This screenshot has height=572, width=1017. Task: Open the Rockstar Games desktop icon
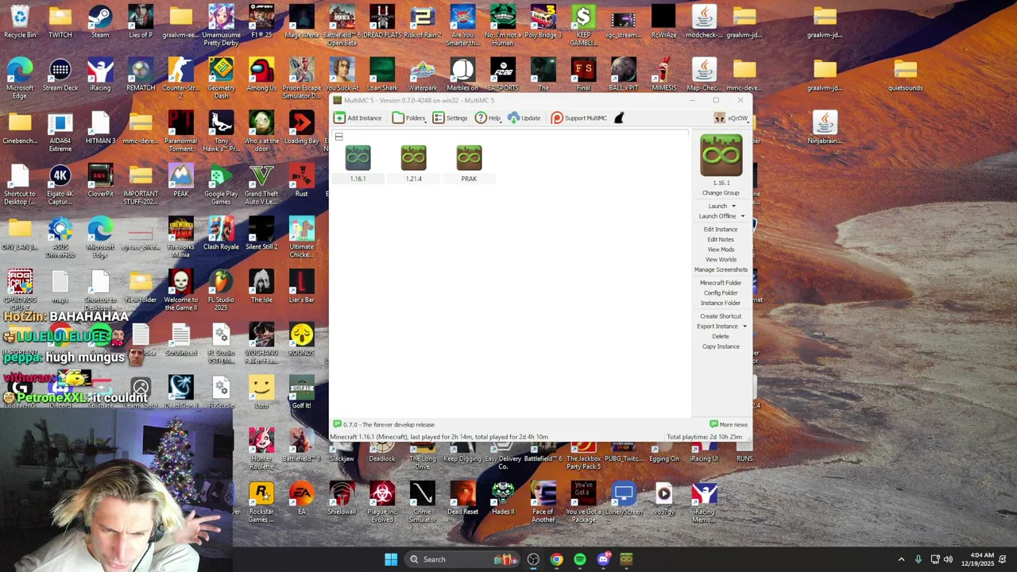tap(261, 502)
